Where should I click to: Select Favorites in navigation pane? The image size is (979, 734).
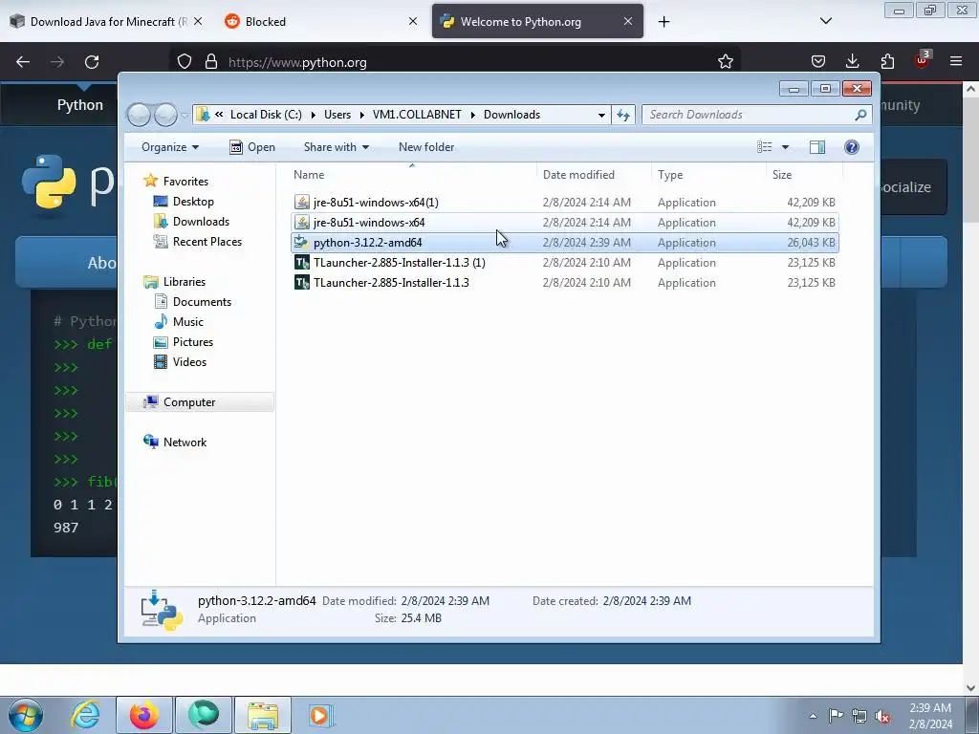coord(185,181)
